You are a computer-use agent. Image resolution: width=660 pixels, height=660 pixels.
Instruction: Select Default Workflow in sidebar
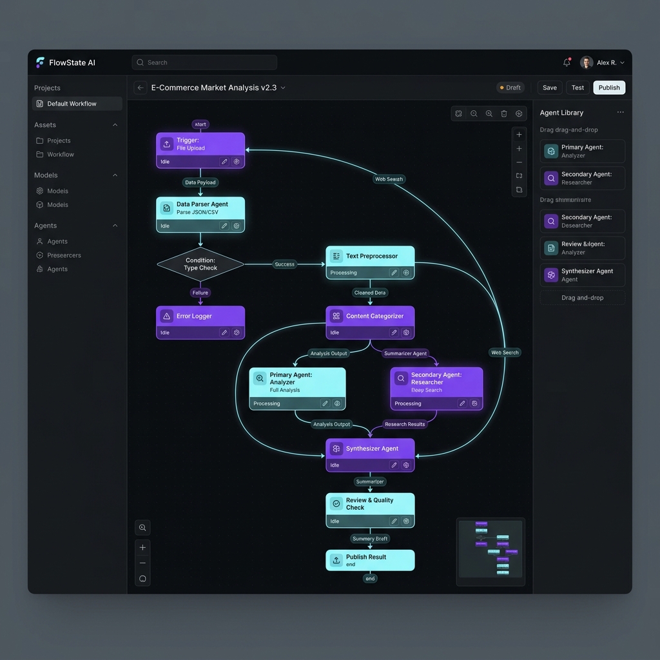(x=77, y=104)
